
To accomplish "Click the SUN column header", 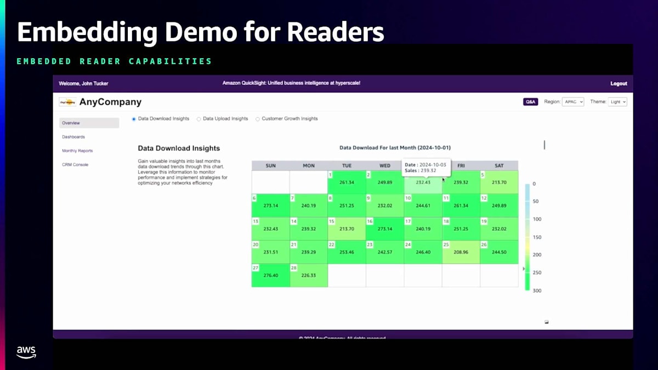I will pyautogui.click(x=270, y=166).
